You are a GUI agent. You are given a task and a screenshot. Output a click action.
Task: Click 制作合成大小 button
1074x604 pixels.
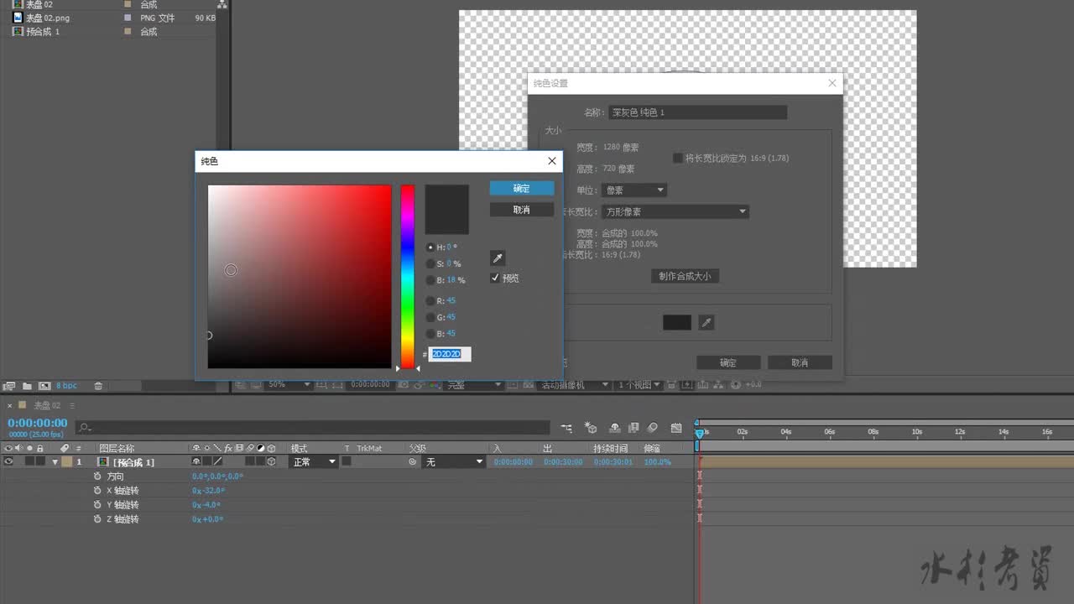685,276
